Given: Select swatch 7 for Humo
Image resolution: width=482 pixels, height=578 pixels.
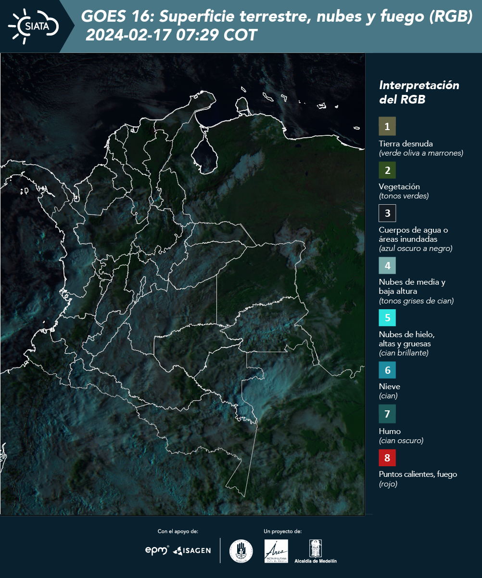Looking at the screenshot, I should pos(387,414).
